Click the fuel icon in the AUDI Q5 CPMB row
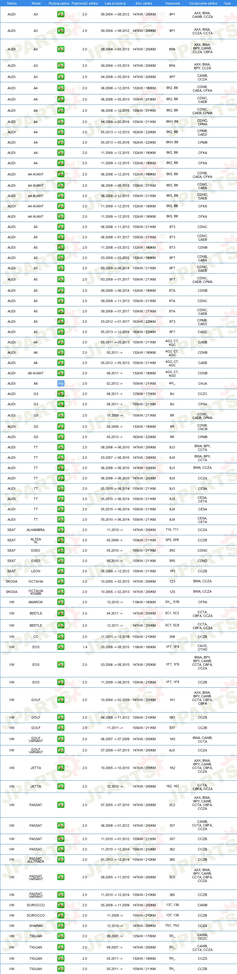237x974 pixels. coord(61,437)
